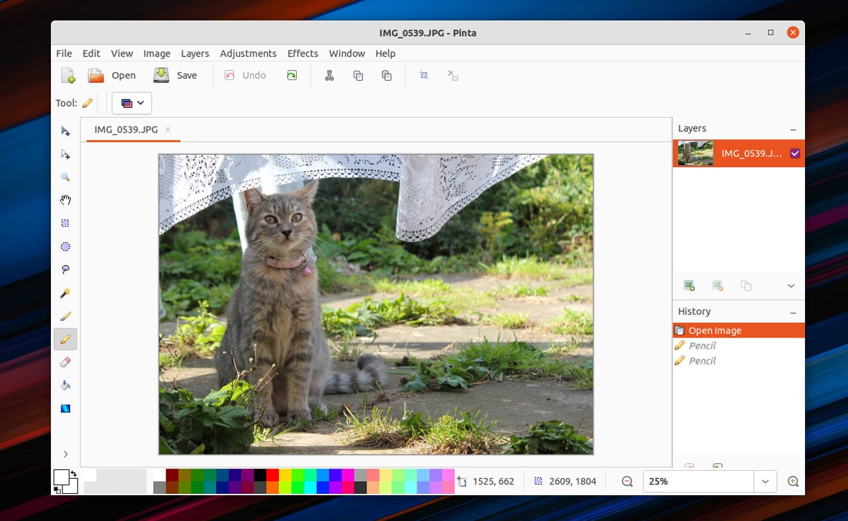Cut the selection with the scissors icon
Viewport: 848px width, 521px height.
click(x=329, y=75)
